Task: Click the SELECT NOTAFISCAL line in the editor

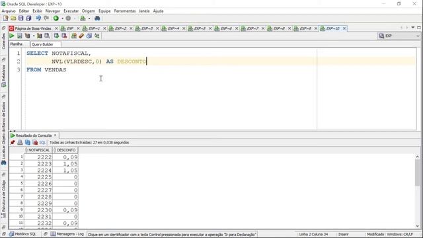Action: click(59, 54)
